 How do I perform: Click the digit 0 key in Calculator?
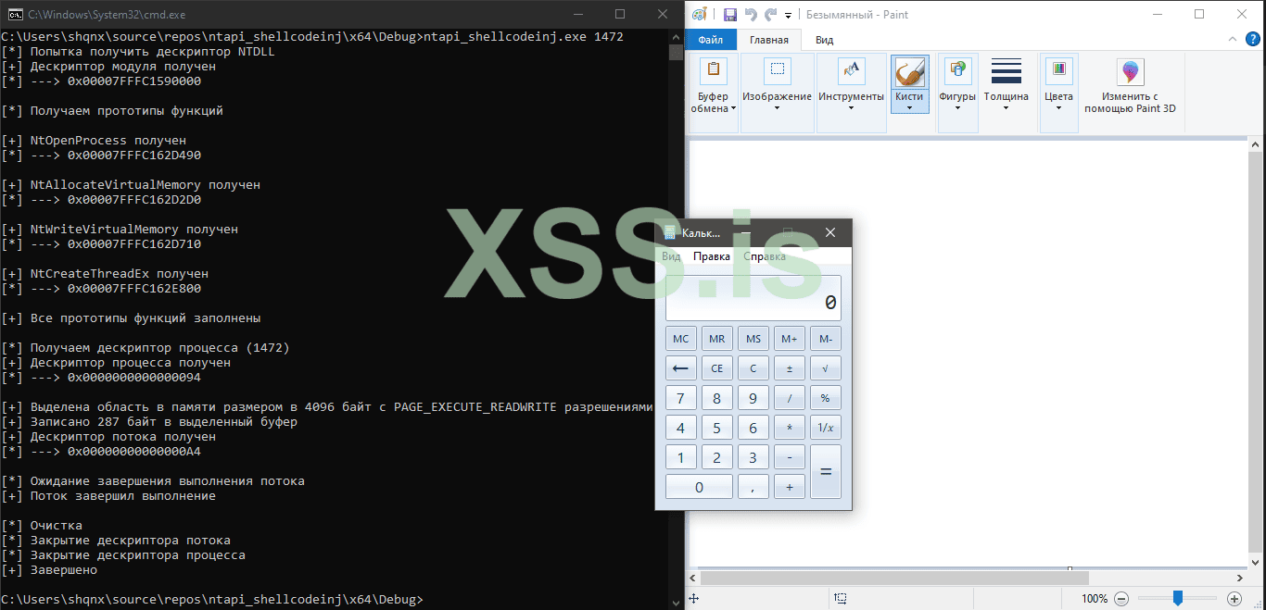699,487
